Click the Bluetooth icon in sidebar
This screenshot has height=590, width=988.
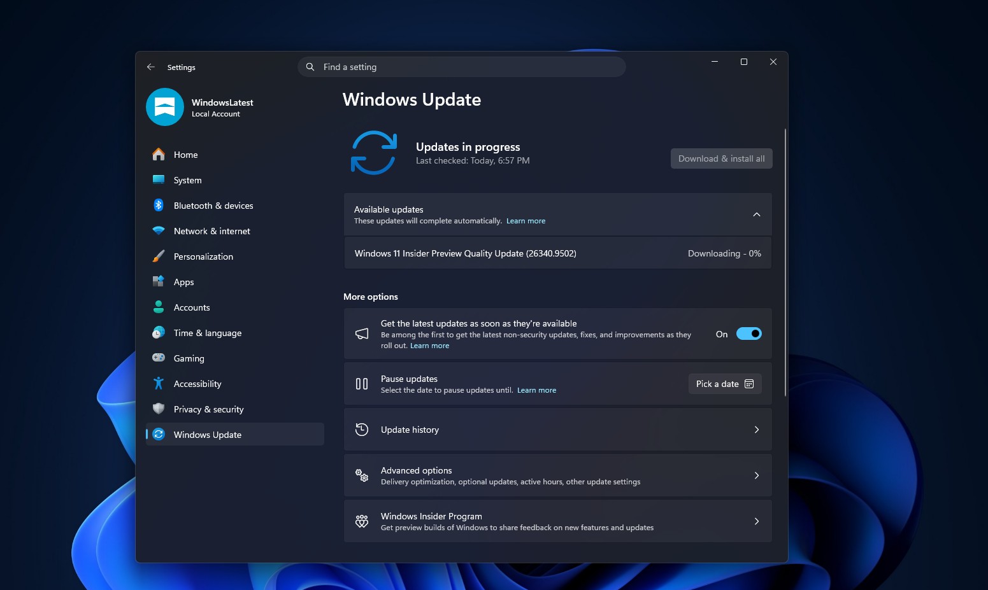pyautogui.click(x=159, y=206)
